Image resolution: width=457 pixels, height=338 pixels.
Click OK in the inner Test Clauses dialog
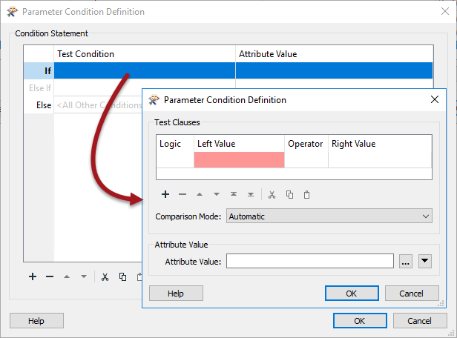(352, 294)
